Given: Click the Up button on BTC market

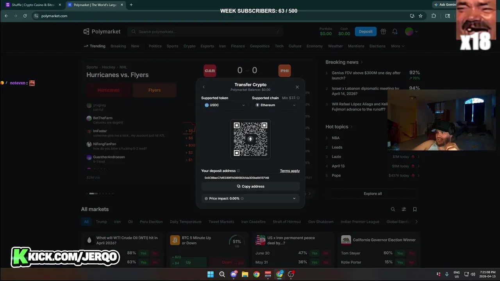Looking at the screenshot, I should point(188,263).
